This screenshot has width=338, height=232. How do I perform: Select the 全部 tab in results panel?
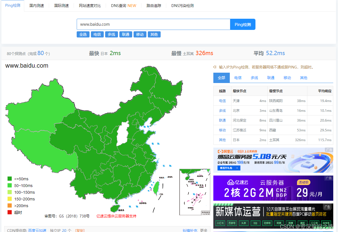click(x=221, y=78)
